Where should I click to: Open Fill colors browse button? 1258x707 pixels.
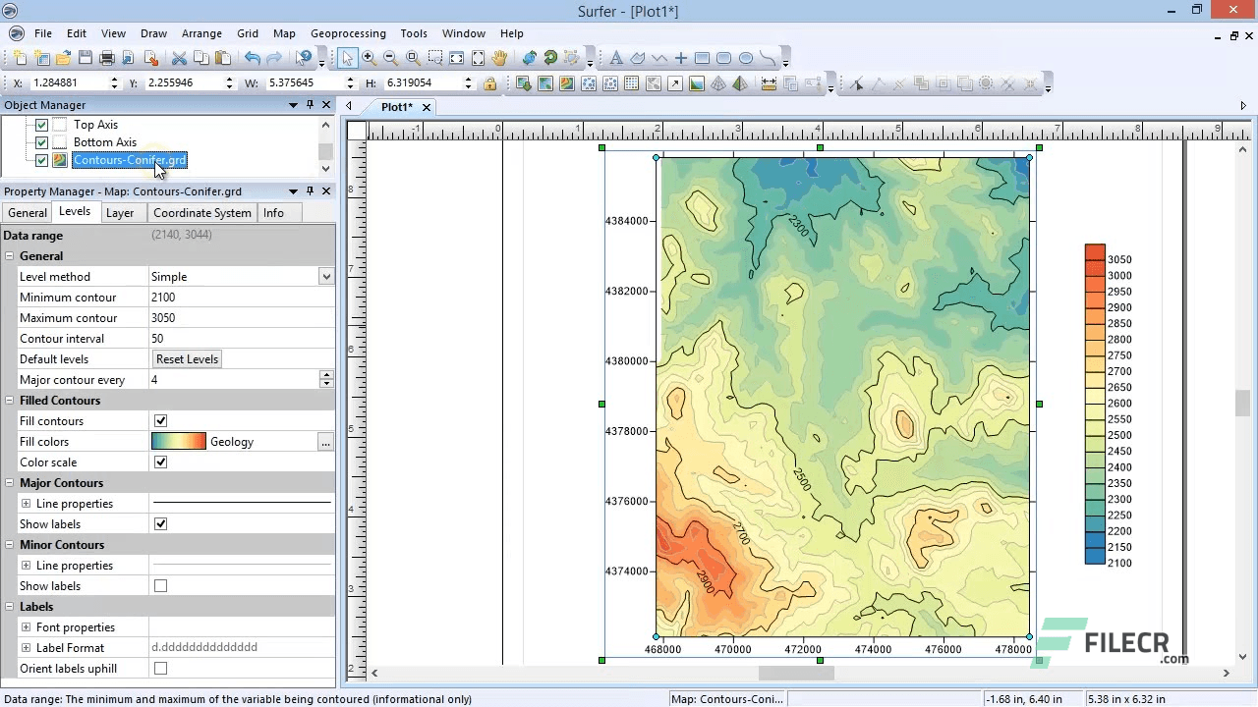325,442
